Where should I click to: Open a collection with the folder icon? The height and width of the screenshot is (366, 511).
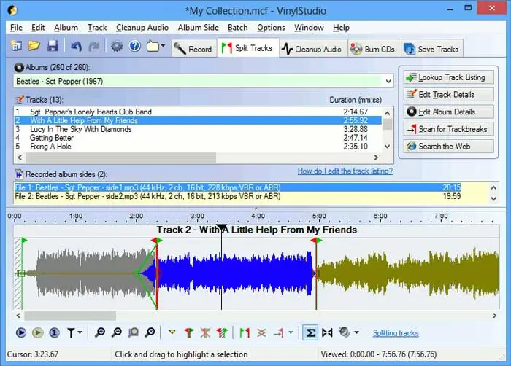tap(34, 46)
